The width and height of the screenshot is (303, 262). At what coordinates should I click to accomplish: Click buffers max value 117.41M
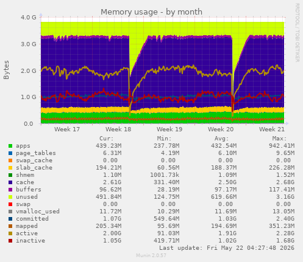(282, 190)
